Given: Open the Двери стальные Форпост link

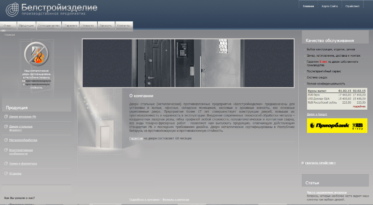Looking at the screenshot, I should (21, 128).
